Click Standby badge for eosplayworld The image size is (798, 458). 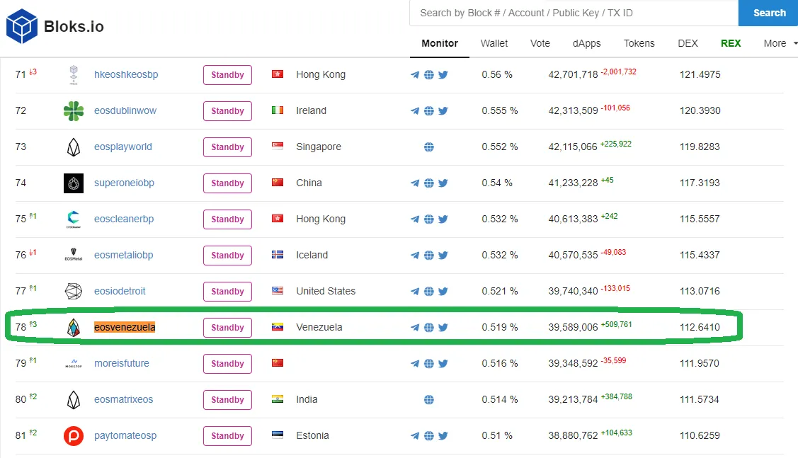pyautogui.click(x=227, y=147)
